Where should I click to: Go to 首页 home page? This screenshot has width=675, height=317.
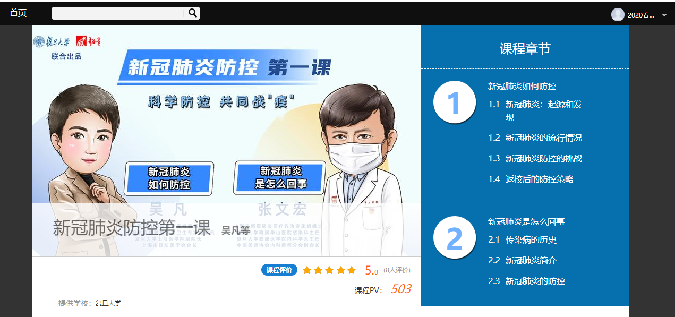[18, 13]
